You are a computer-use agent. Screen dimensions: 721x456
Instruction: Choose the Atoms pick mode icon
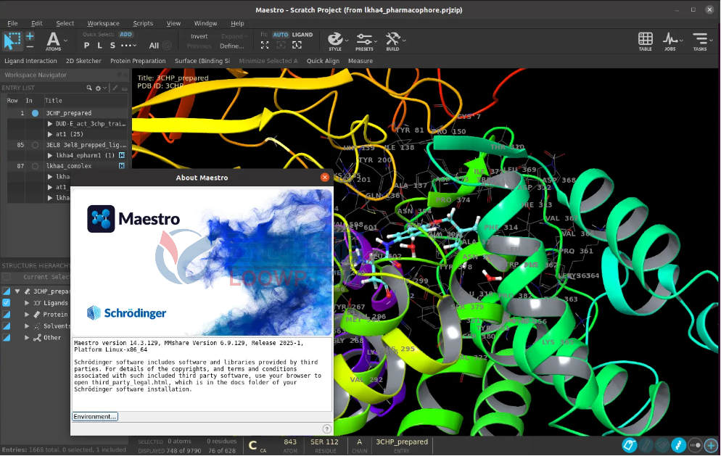coord(54,41)
